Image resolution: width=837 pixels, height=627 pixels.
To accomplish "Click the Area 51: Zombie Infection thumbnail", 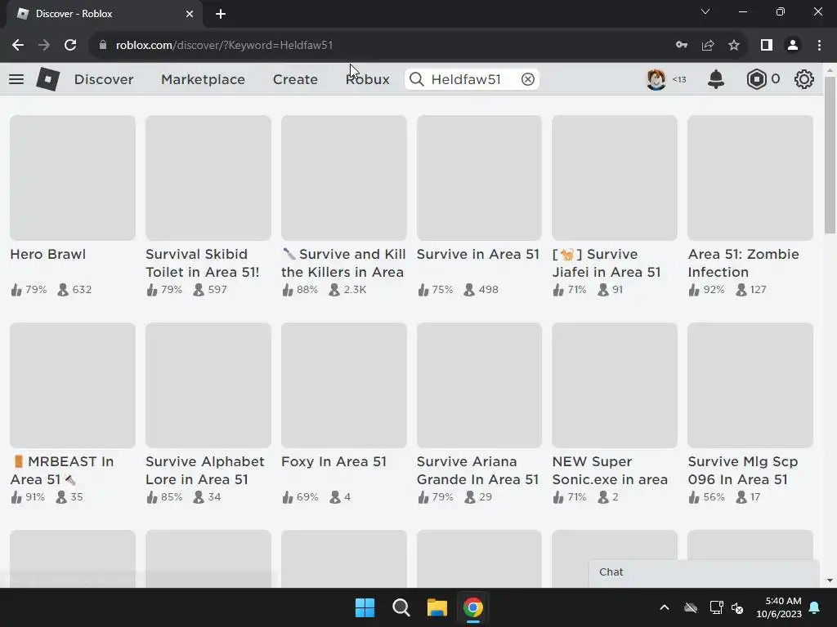I will (x=750, y=178).
